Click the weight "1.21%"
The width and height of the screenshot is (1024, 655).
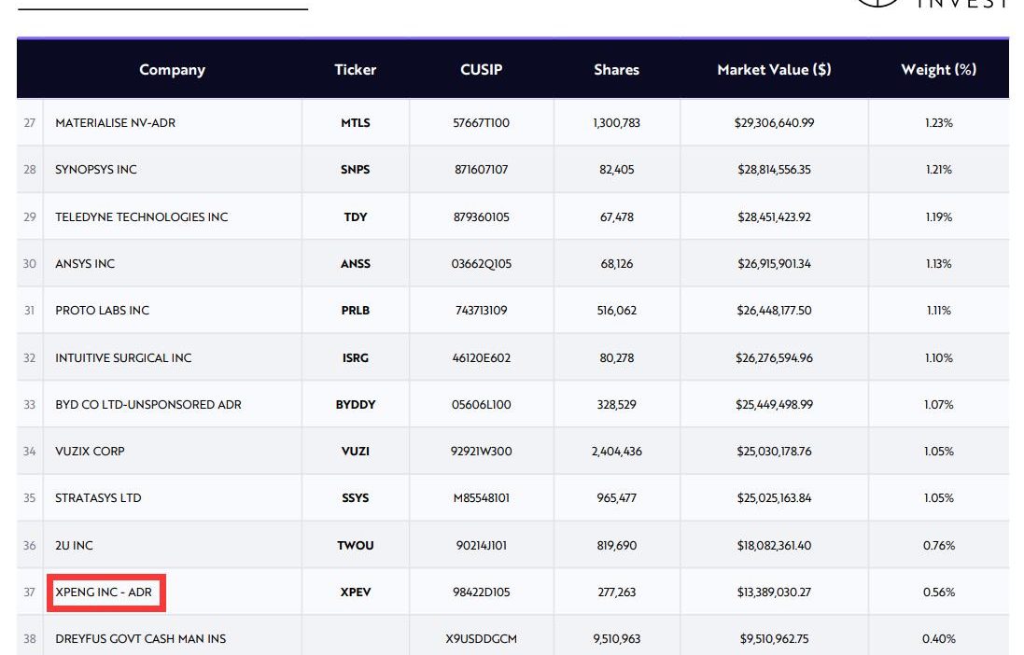click(938, 170)
